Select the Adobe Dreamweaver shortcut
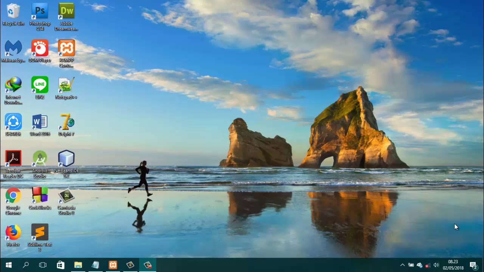The image size is (484, 272). point(66,17)
